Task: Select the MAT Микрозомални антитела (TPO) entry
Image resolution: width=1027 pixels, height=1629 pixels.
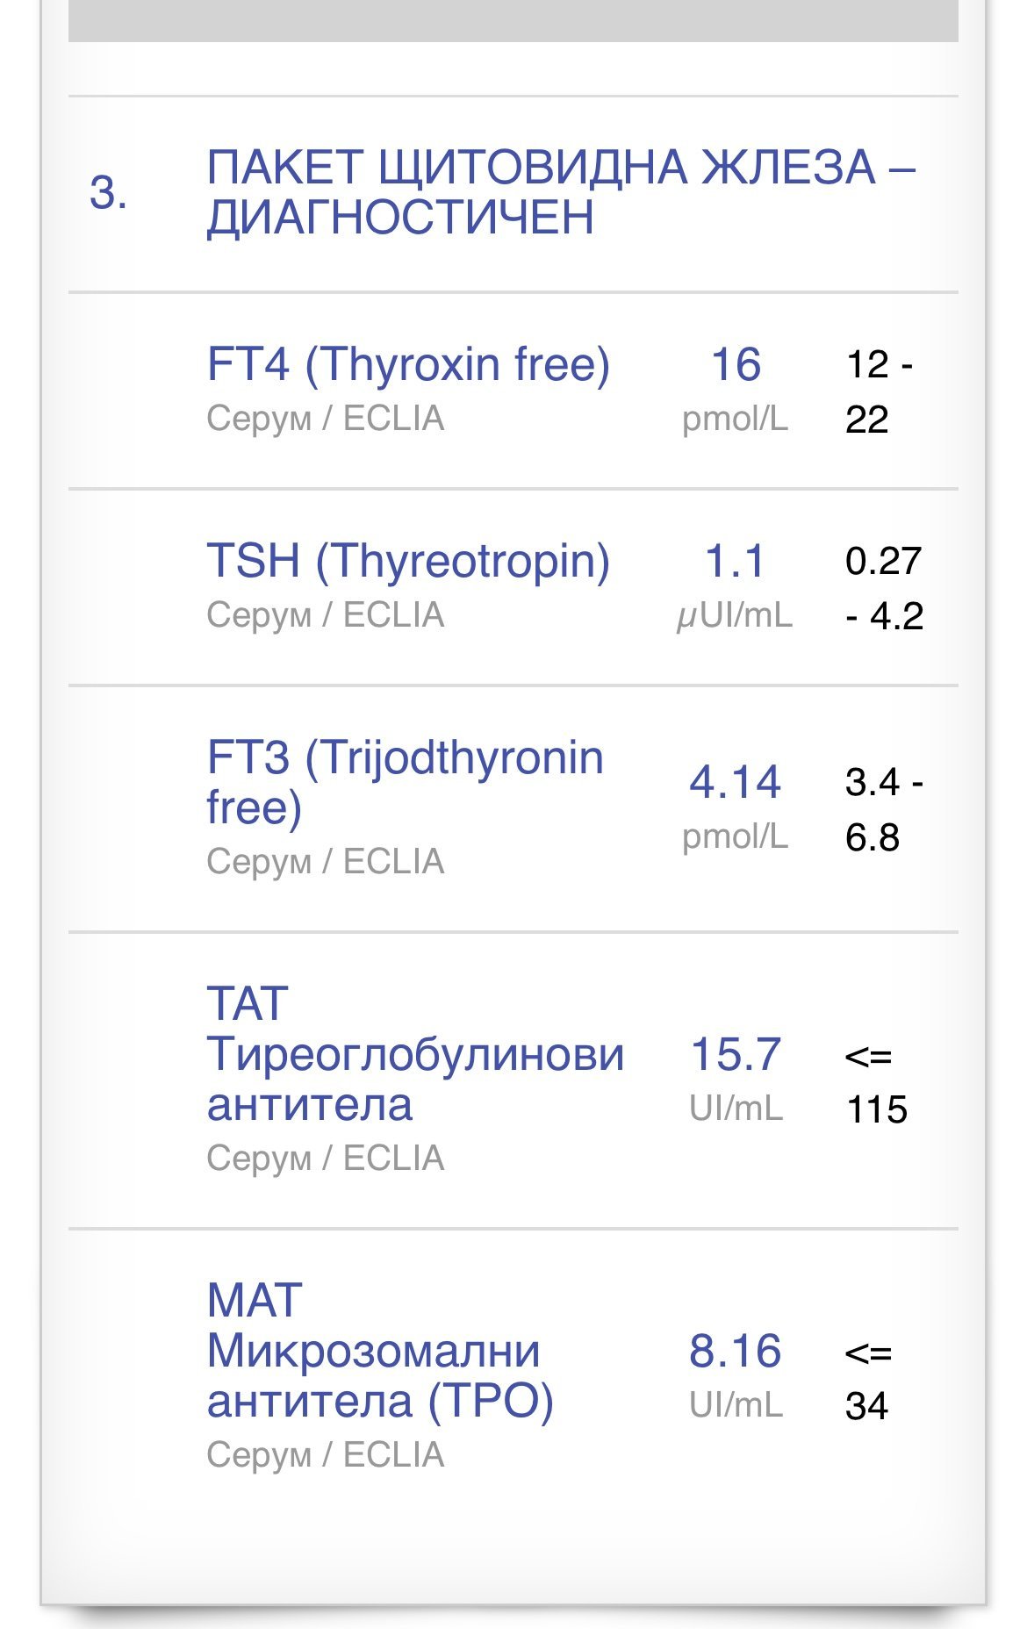Action: tap(380, 1350)
